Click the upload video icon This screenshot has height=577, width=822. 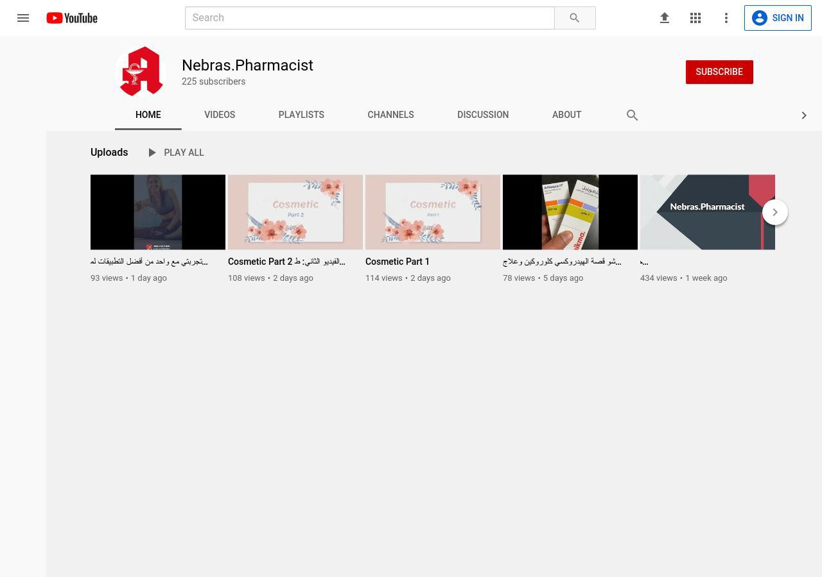click(x=665, y=18)
